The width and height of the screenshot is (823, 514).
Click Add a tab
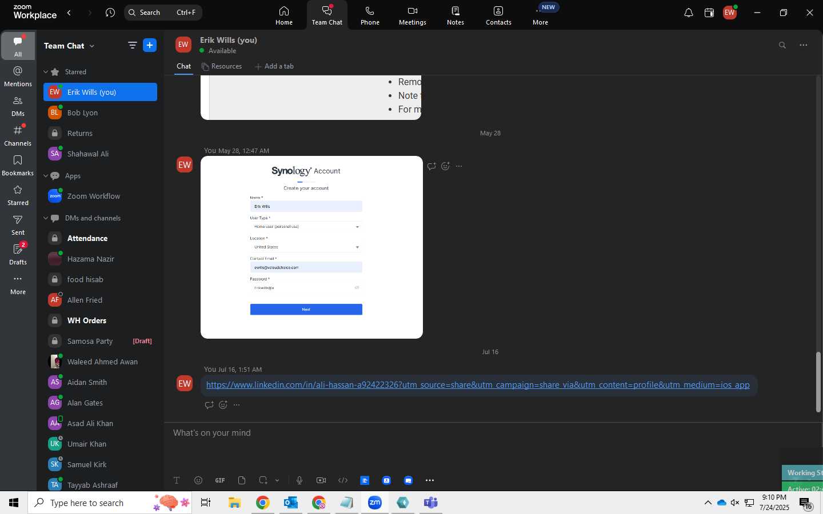coord(274,66)
